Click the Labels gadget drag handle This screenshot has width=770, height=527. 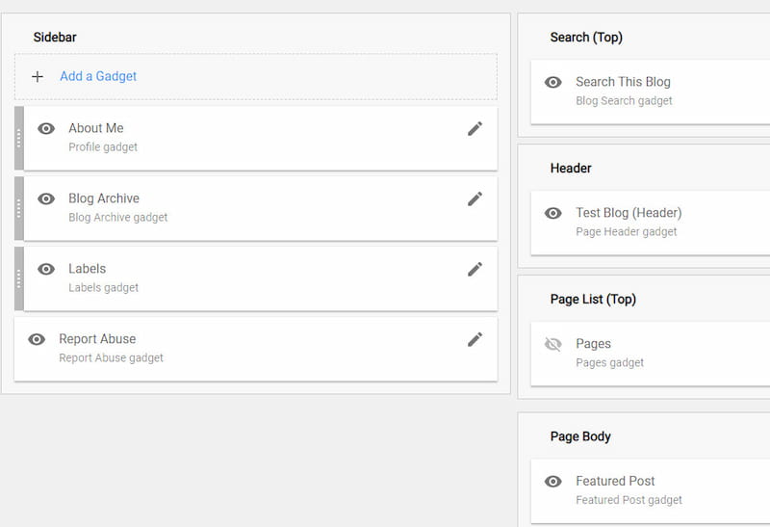tap(19, 278)
